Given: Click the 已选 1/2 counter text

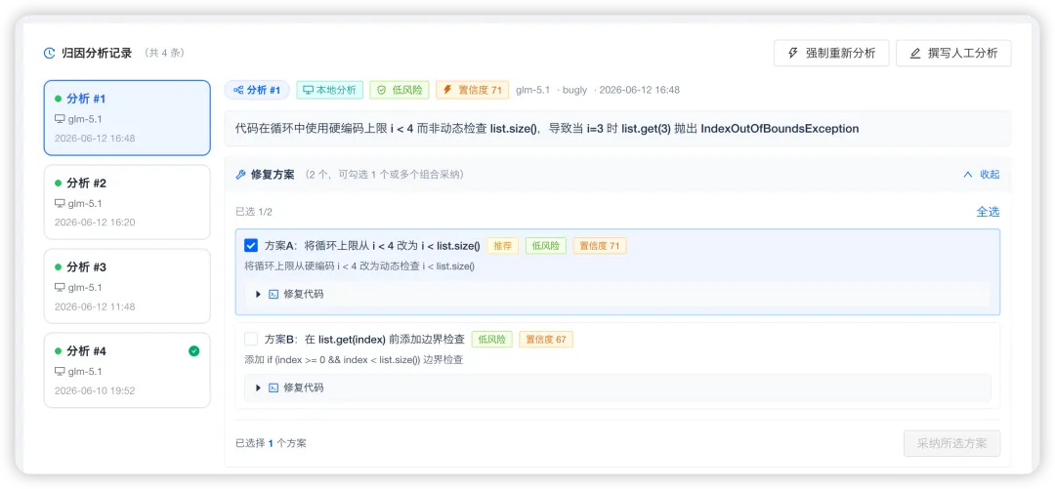Looking at the screenshot, I should [x=254, y=212].
